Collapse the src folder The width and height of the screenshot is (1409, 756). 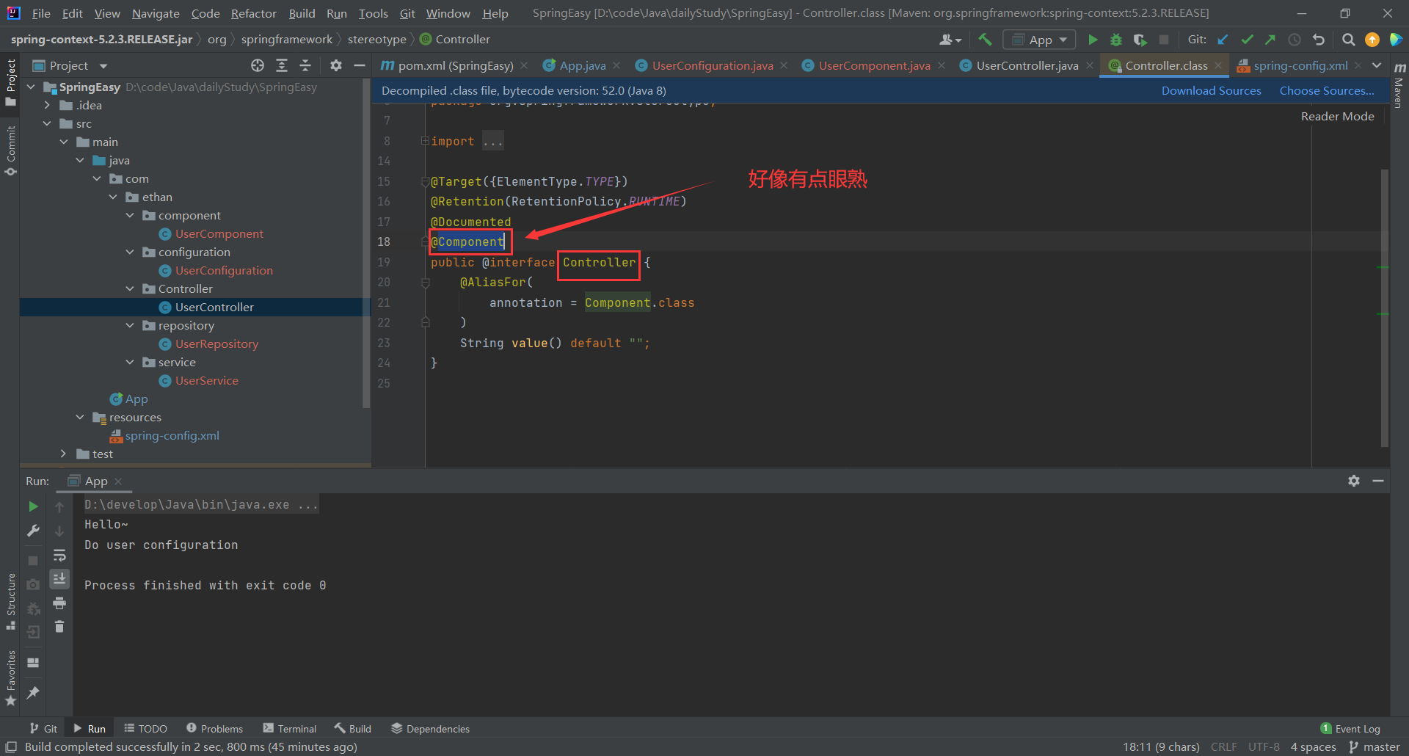[x=47, y=123]
